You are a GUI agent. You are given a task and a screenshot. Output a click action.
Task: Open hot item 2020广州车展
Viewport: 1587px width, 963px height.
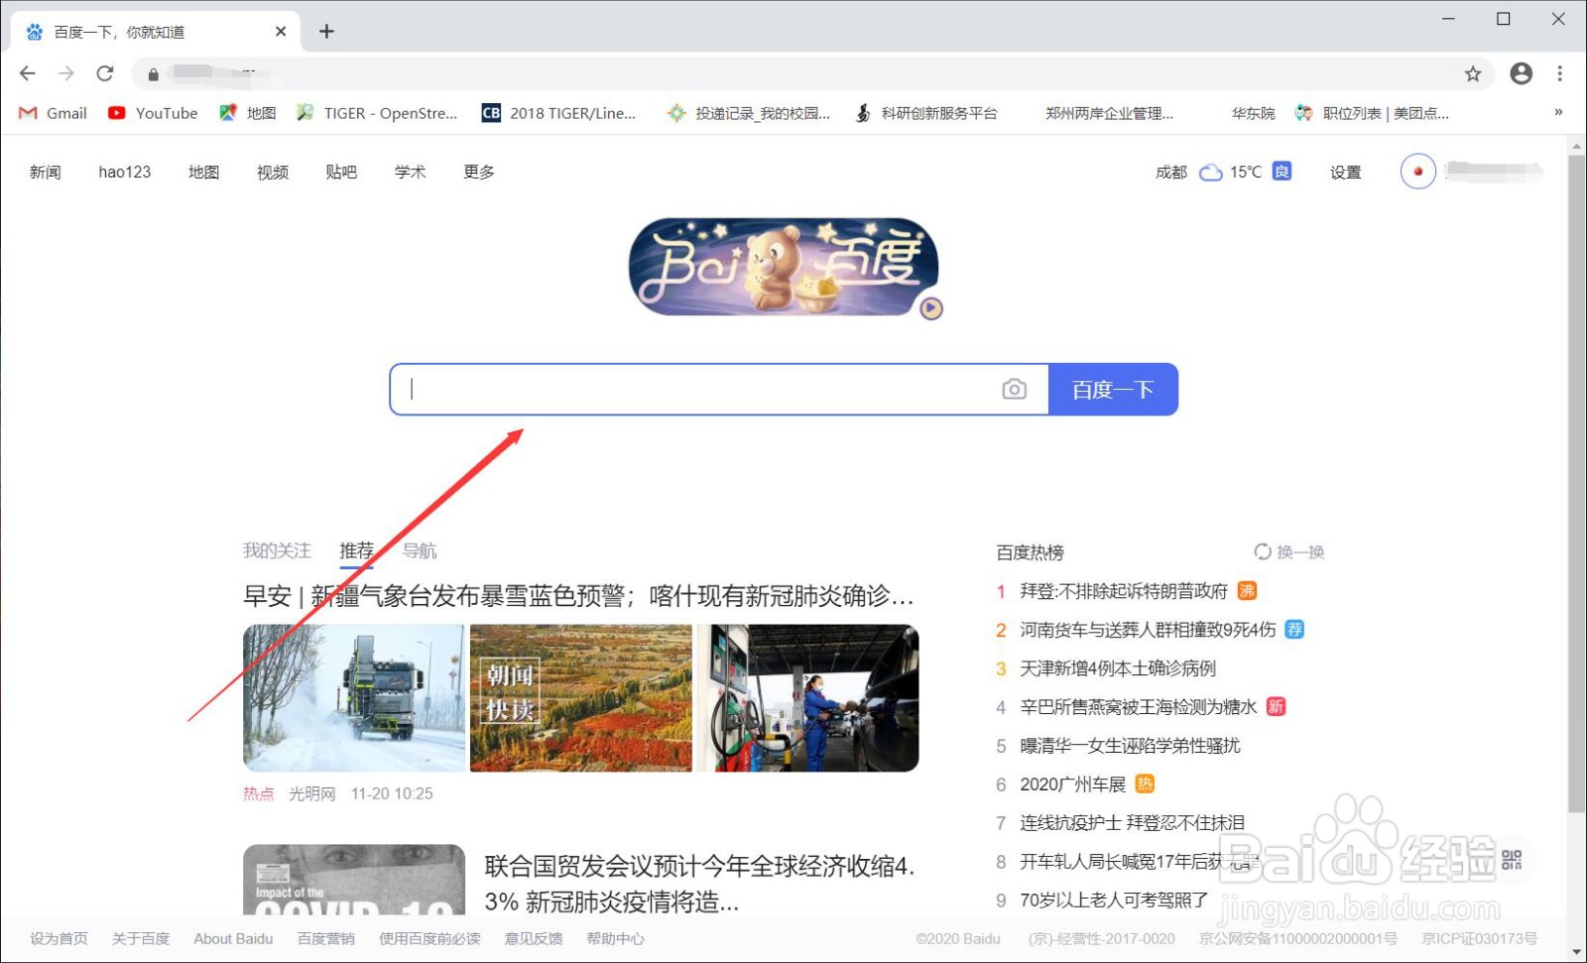[1073, 785]
